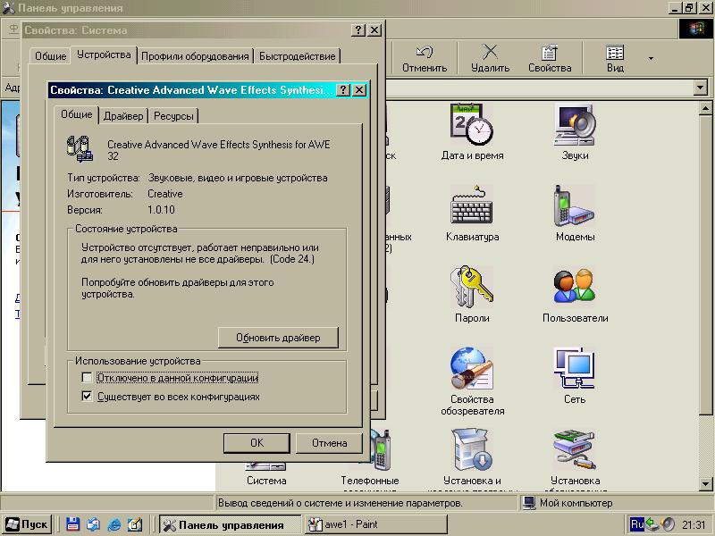
Task: Open the Профили оборудования tab
Action: [x=195, y=56]
